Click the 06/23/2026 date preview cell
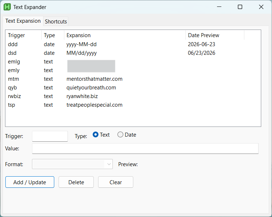Screen dimensions: 272x217 [x=202, y=53]
